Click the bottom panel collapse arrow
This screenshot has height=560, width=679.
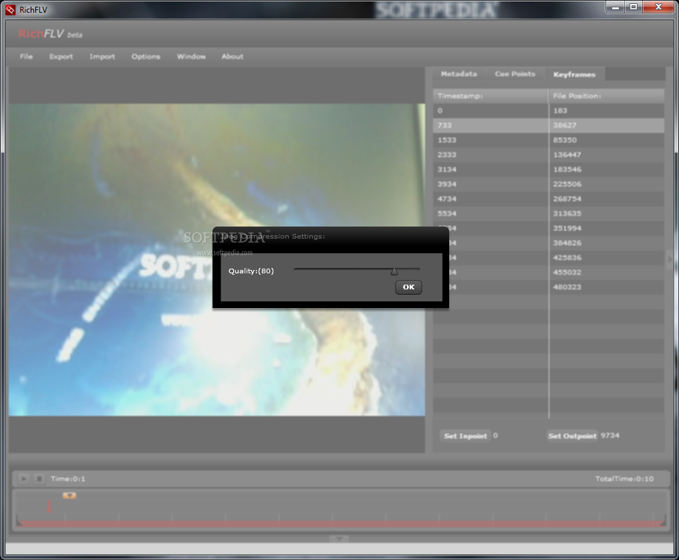[x=339, y=539]
